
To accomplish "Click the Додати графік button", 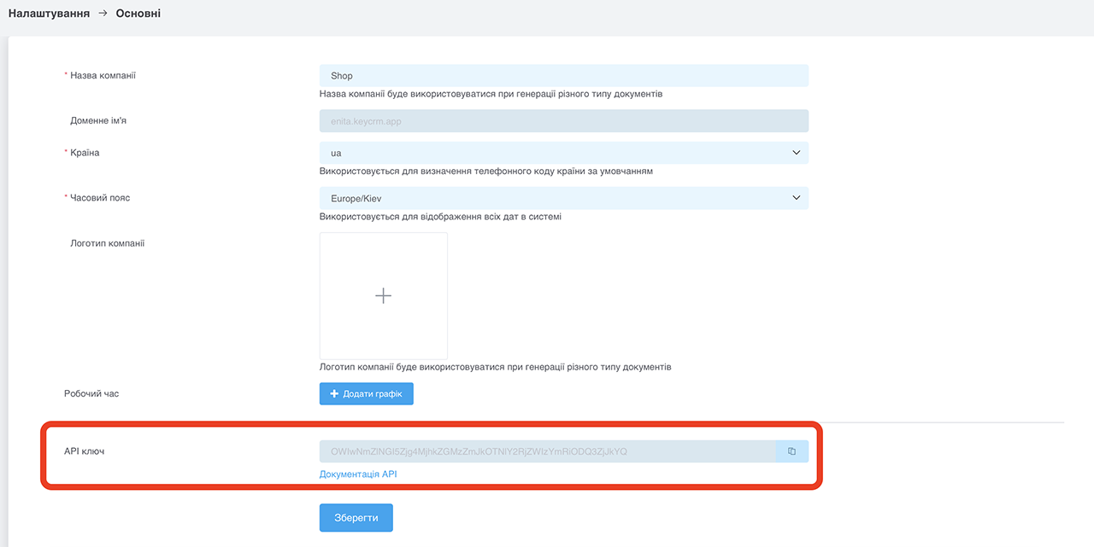I will click(x=367, y=393).
